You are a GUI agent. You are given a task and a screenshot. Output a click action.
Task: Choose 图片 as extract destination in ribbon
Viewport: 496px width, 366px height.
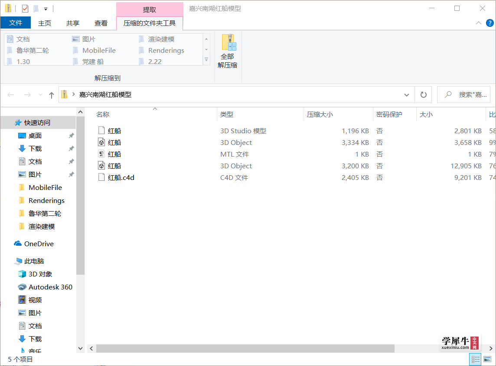pyautogui.click(x=84, y=39)
